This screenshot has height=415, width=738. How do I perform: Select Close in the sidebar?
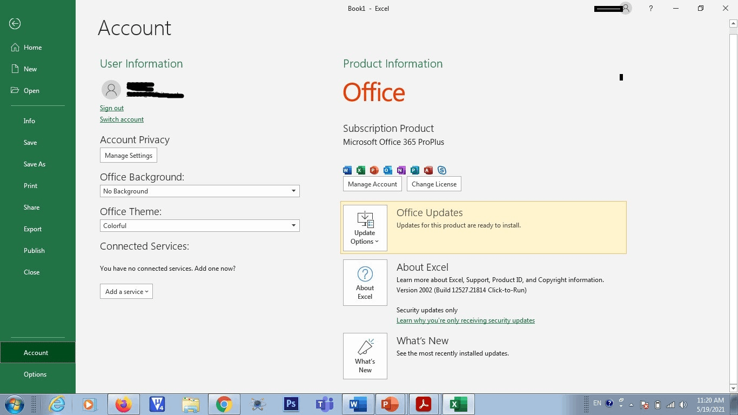point(38,272)
